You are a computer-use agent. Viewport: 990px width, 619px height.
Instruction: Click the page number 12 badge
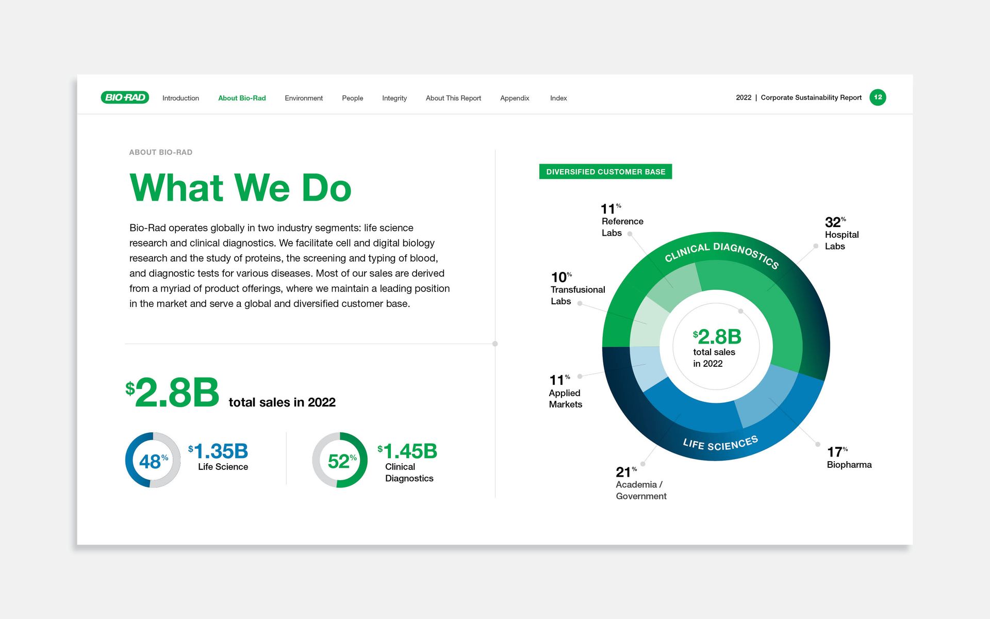coord(878,97)
